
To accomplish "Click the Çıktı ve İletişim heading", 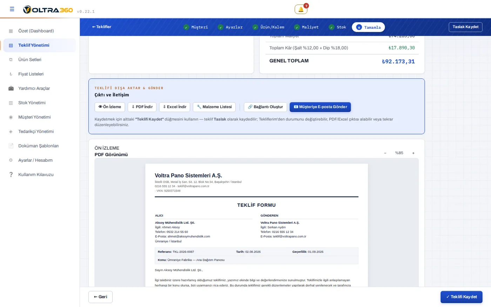I will point(112,95).
